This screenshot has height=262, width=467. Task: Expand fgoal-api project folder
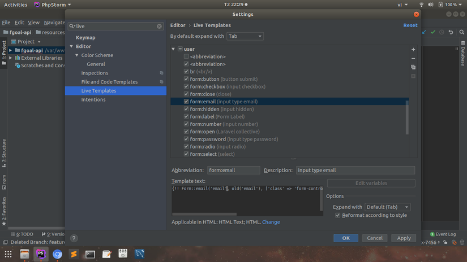11,50
